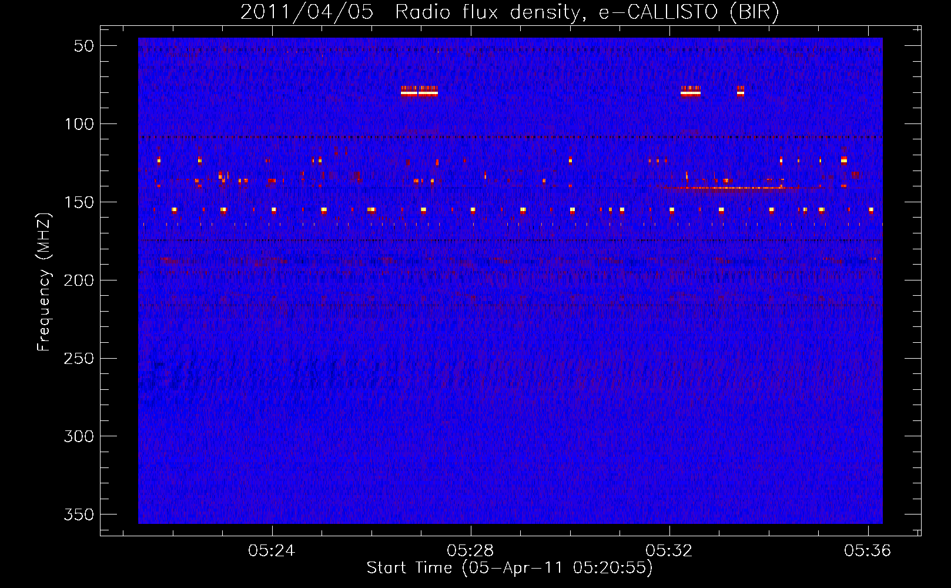Click the 150 frequency tick label
Screen dimensions: 951x588
[x=79, y=202]
